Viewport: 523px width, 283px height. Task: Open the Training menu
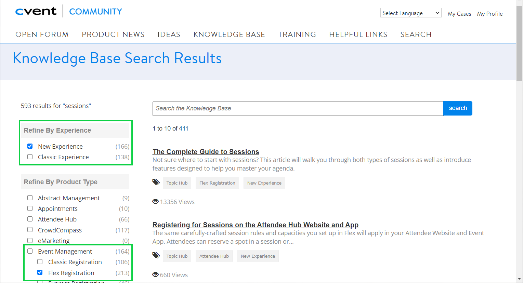pyautogui.click(x=297, y=35)
